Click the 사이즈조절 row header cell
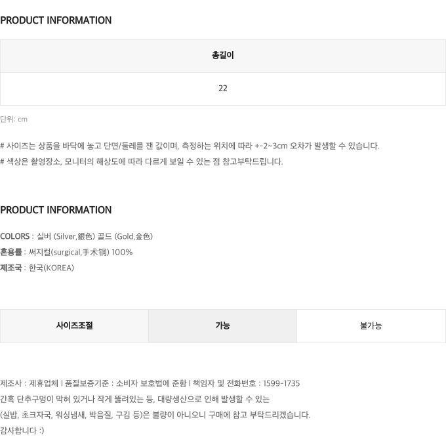The height and width of the screenshot is (439, 446). tap(74, 325)
